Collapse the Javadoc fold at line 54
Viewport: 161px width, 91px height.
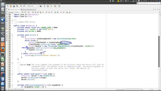coord(12,63)
